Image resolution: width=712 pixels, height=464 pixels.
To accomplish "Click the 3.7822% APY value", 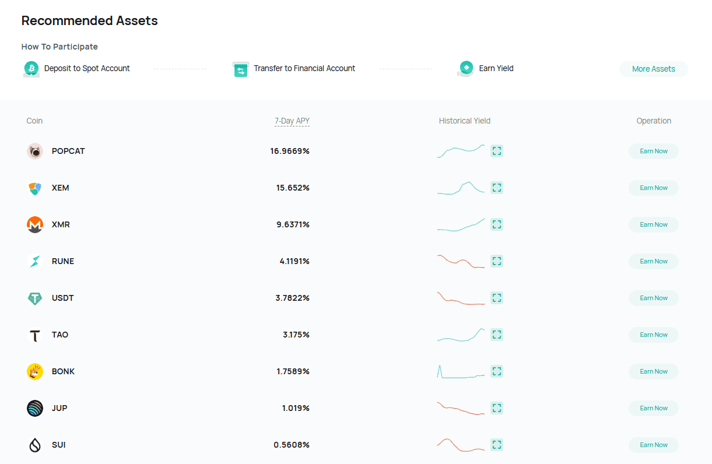I will [293, 298].
